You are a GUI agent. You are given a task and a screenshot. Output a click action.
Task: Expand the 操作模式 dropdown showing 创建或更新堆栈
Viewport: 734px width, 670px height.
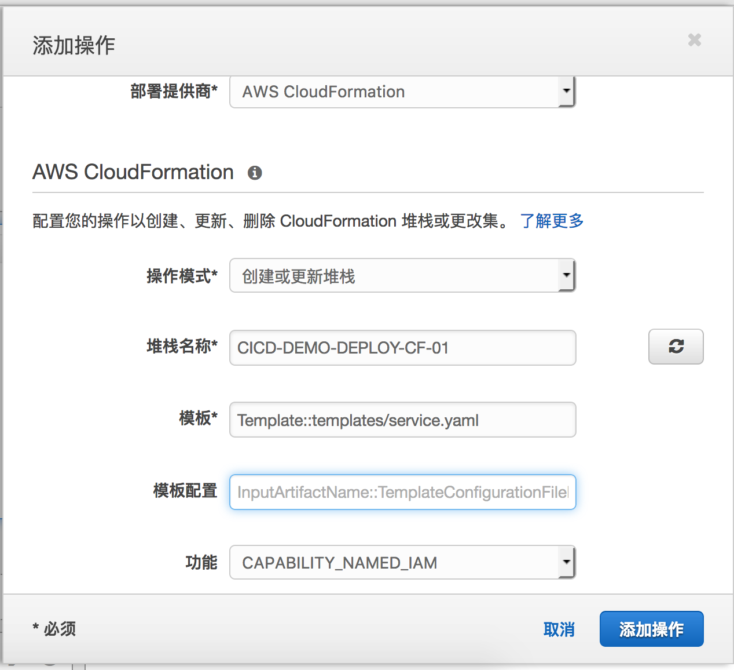click(402, 276)
